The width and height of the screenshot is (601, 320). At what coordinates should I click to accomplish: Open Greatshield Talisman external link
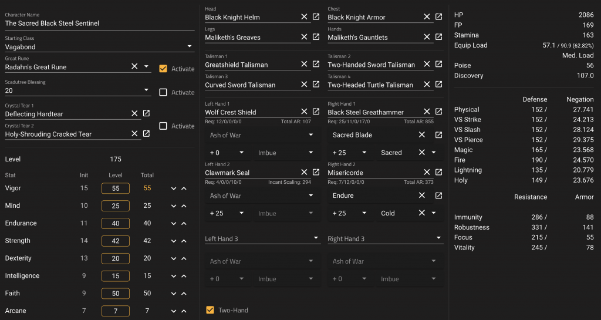[316, 64]
